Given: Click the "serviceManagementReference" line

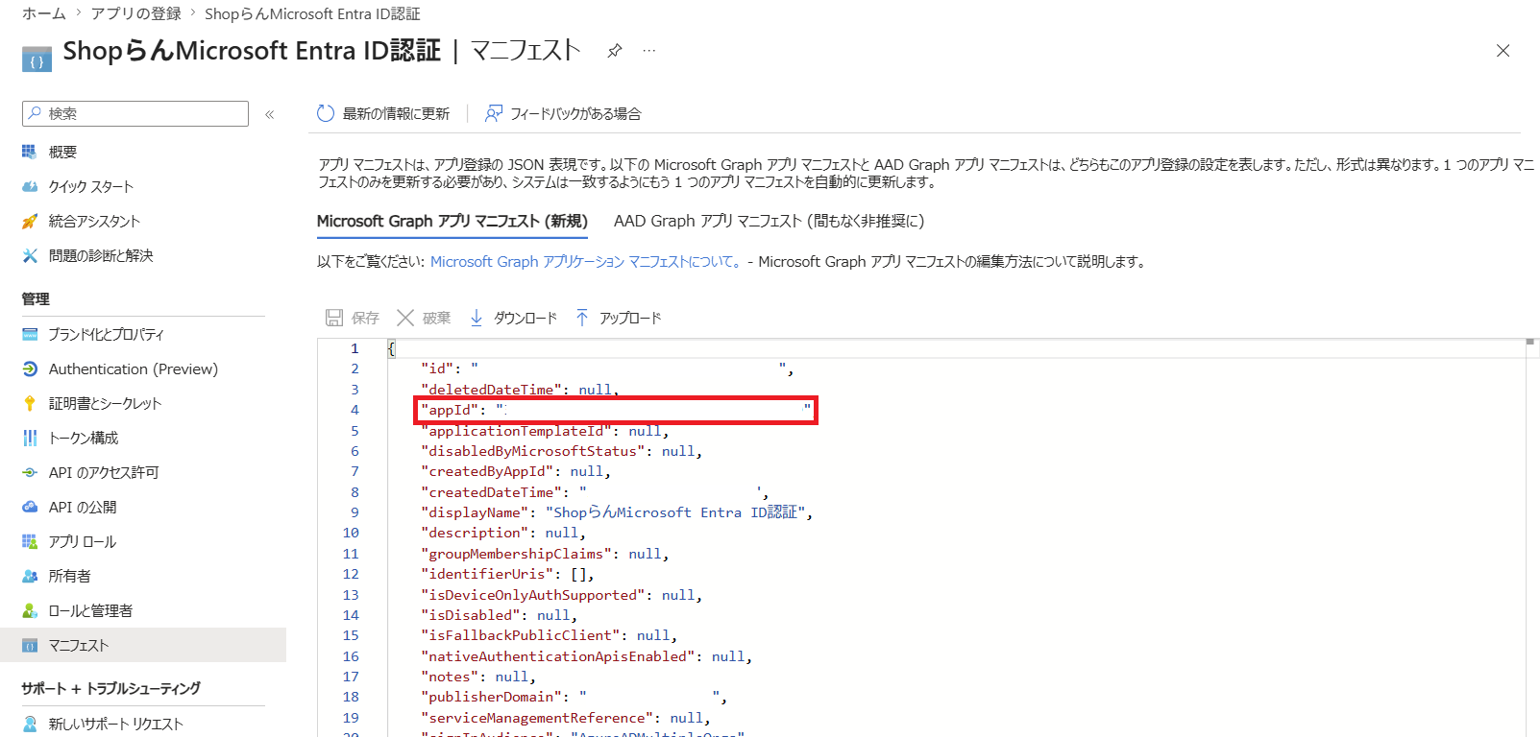Looking at the screenshot, I should pyautogui.click(x=566, y=718).
